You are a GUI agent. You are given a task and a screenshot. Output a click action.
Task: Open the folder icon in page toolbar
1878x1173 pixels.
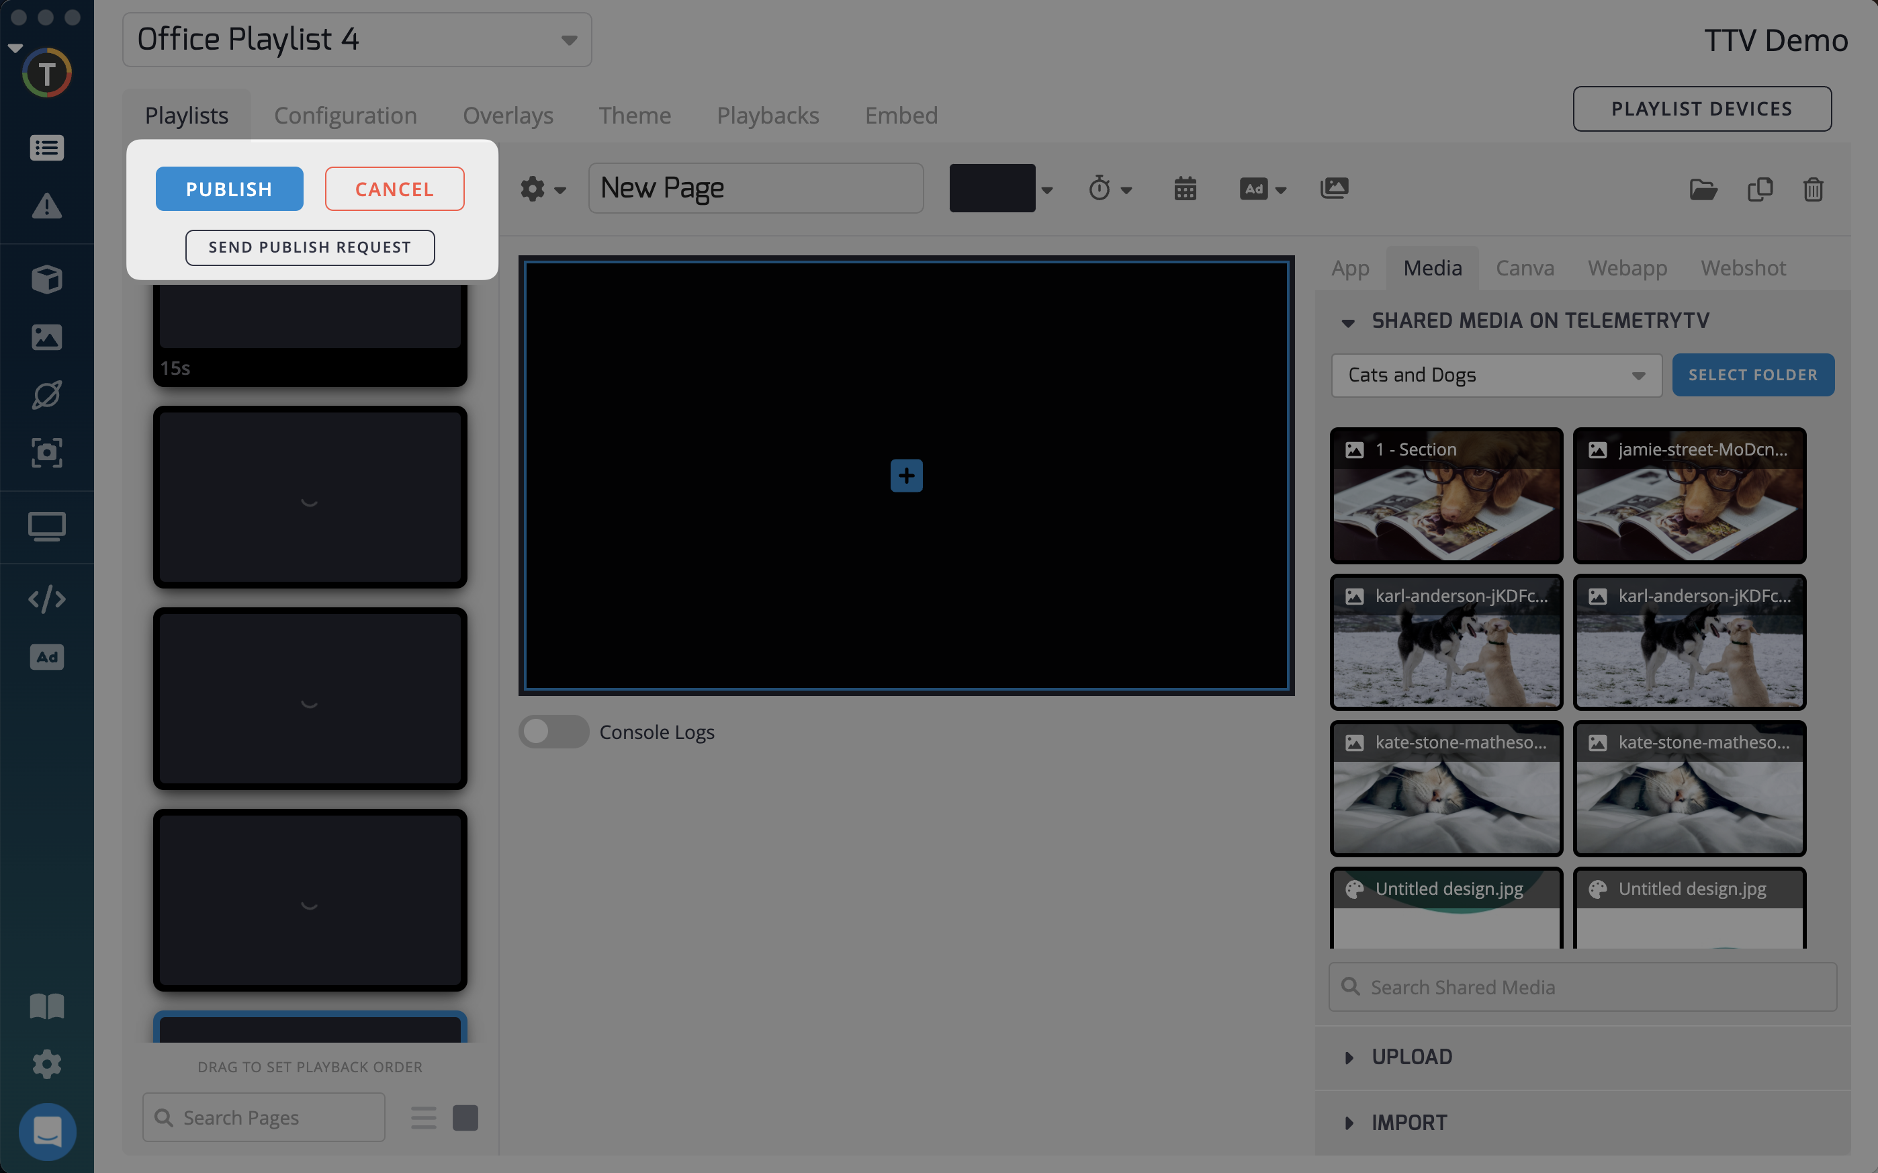click(x=1703, y=189)
